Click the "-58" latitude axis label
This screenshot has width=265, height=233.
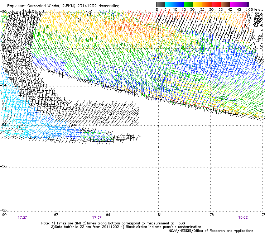(3, 166)
